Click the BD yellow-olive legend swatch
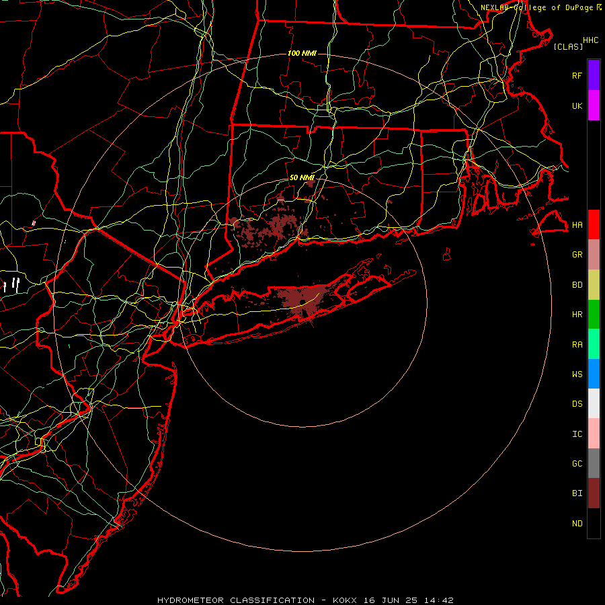The height and width of the screenshot is (605, 605). (x=594, y=285)
